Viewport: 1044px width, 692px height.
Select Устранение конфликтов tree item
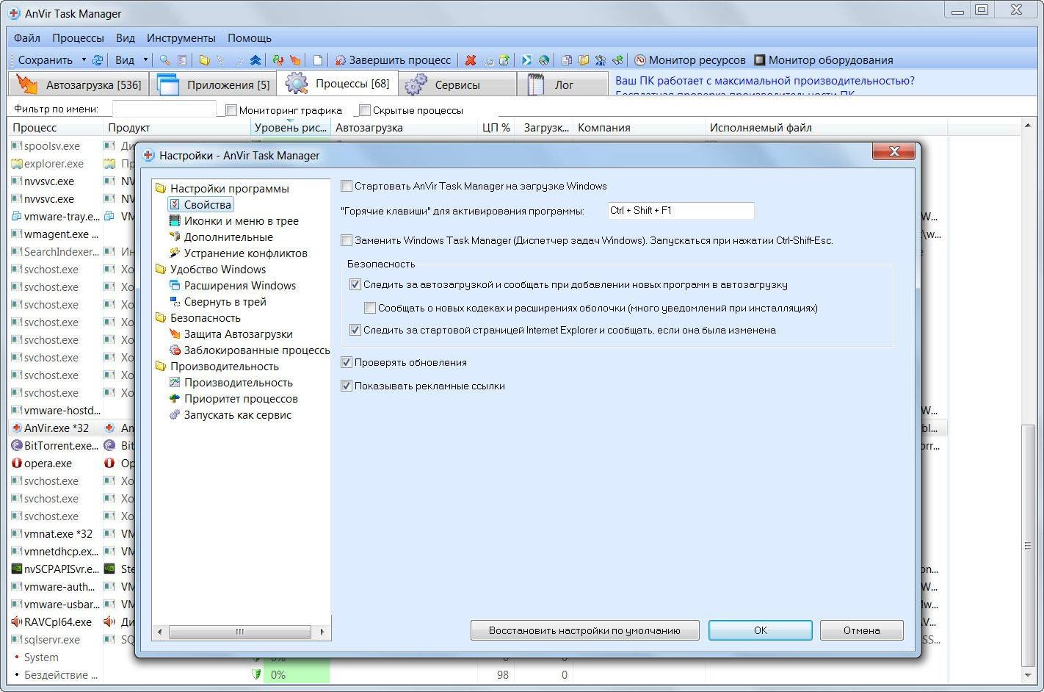pos(239,253)
